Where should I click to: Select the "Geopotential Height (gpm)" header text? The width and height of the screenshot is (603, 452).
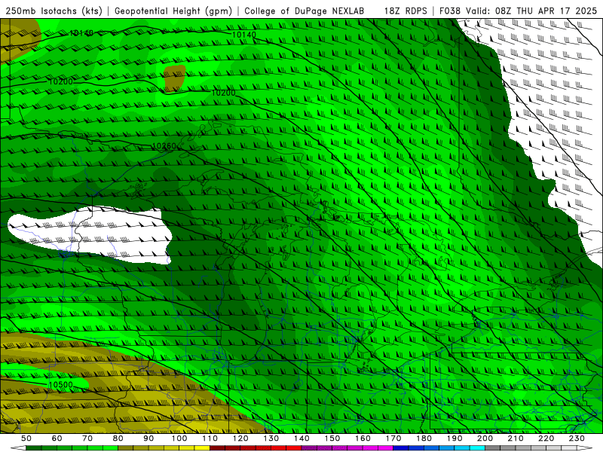tap(173, 11)
